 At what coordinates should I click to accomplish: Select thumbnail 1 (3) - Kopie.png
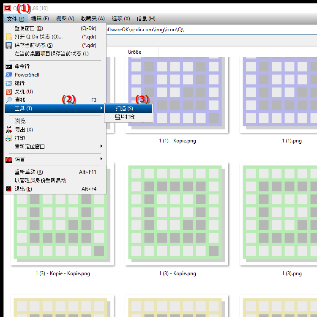point(177,214)
